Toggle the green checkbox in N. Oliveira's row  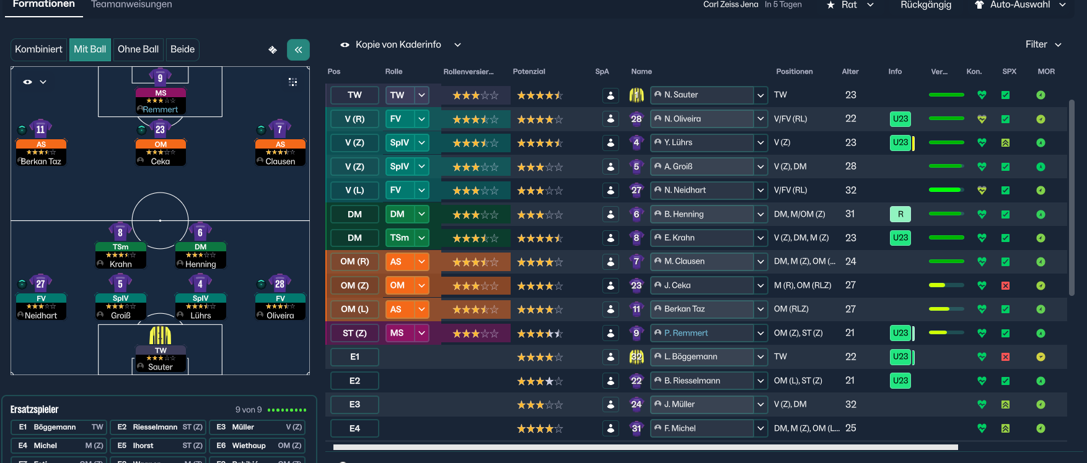(x=1005, y=119)
